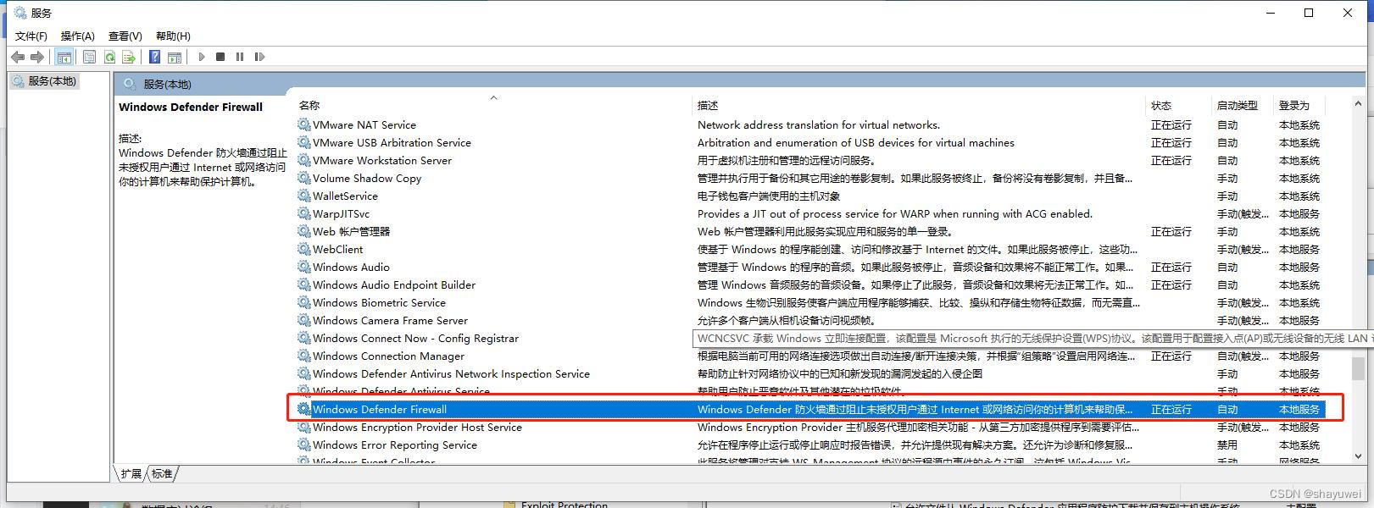
Task: Stop the service with the square icon
Action: click(220, 57)
